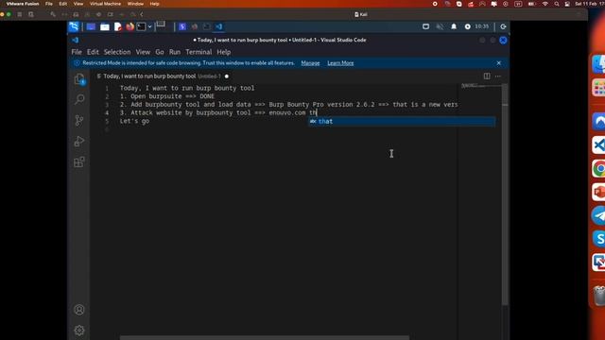
Task: Click the VMware wrench settings toolbar icon
Action: [53, 15]
